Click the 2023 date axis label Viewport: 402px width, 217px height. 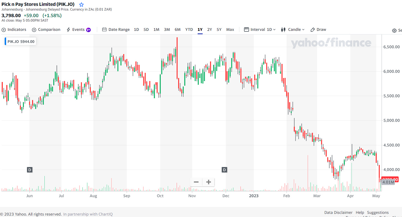point(253,196)
